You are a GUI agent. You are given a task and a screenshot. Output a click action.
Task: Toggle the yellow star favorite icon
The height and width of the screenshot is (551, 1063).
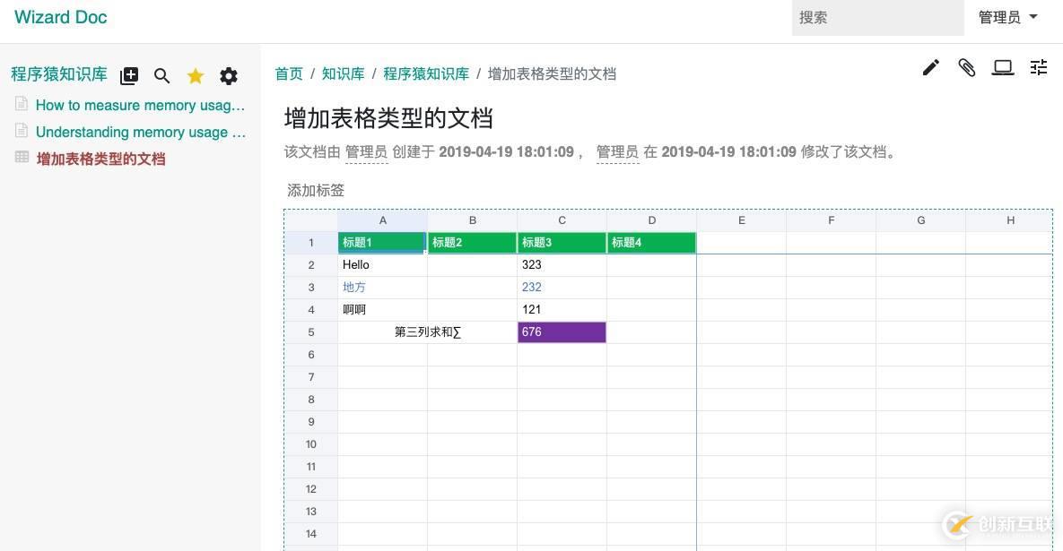tap(196, 76)
